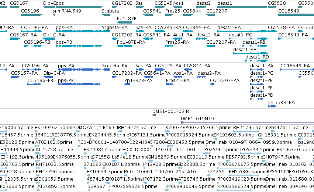Select the CG5196-RA transcript label
Screen dimensions: 314x192
pyautogui.click(x=34, y=27)
